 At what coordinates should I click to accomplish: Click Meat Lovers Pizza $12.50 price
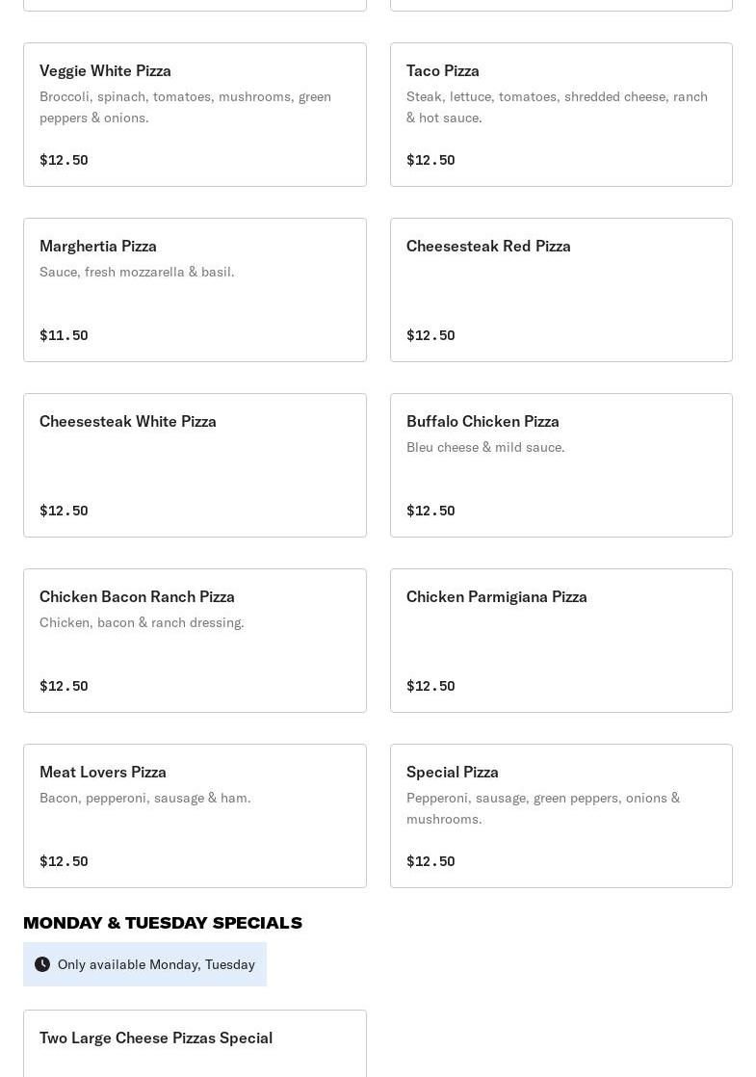(x=64, y=861)
